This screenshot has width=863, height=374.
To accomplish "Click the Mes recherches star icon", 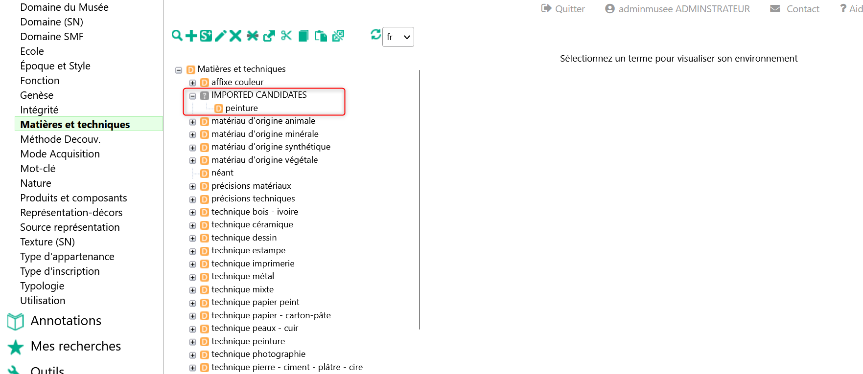I will 16,347.
